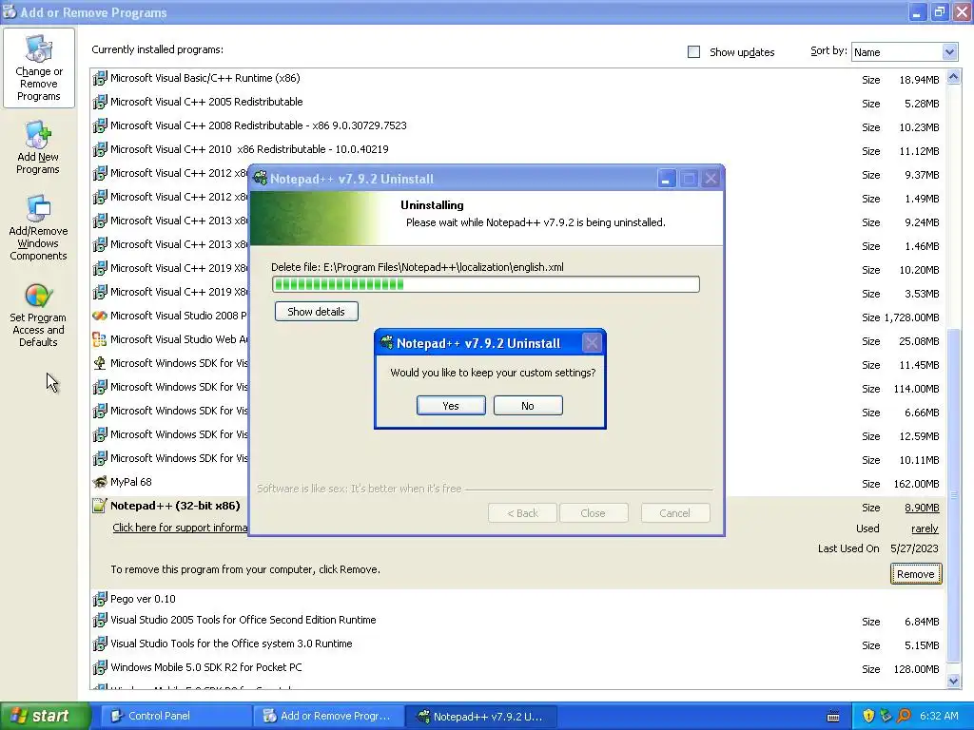Click scrollbar down arrow in programs list

coord(953,681)
